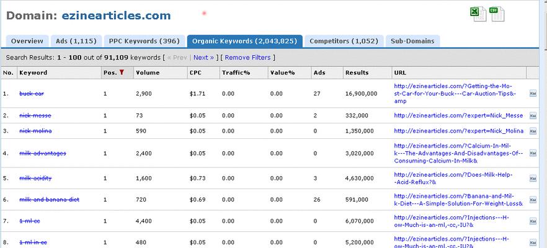The height and width of the screenshot is (248, 547).
Task: Select results value 332,000
Action: tap(357, 115)
